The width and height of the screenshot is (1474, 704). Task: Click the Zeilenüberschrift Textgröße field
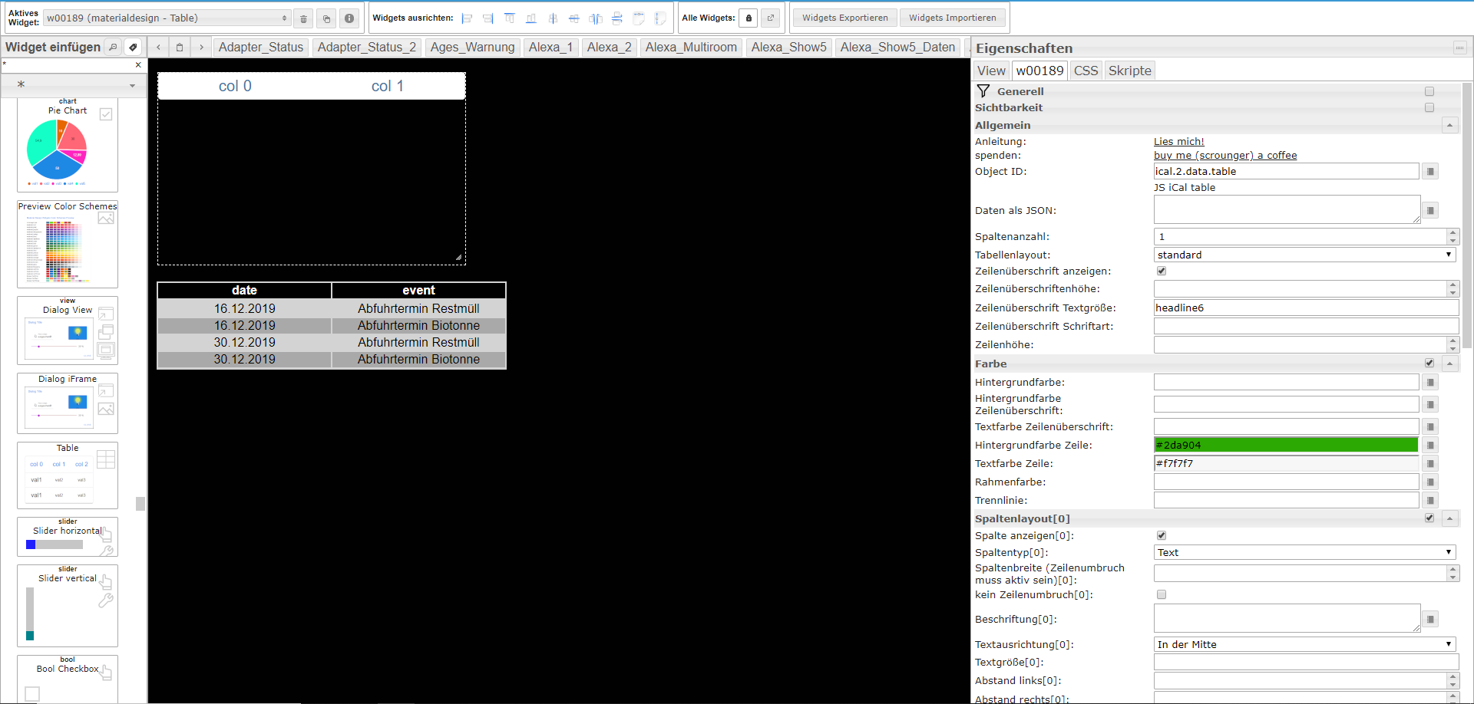1306,308
